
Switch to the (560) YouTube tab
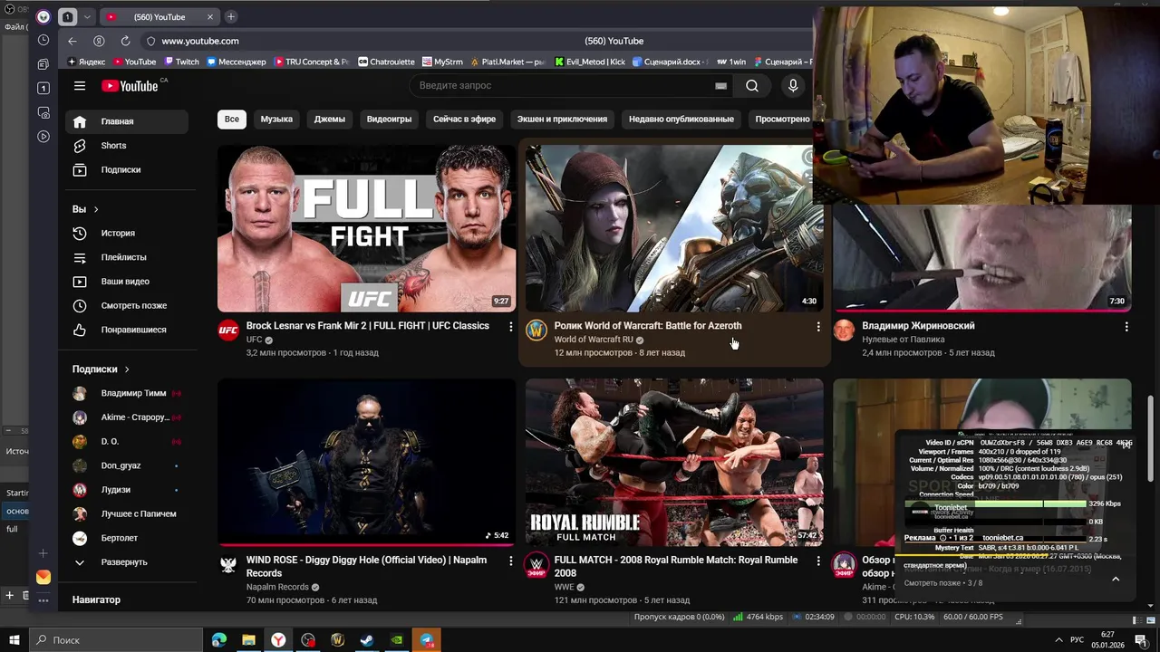click(x=159, y=17)
